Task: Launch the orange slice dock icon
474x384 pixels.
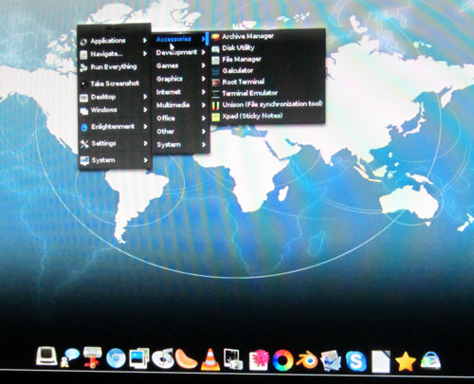Action: pos(187,359)
